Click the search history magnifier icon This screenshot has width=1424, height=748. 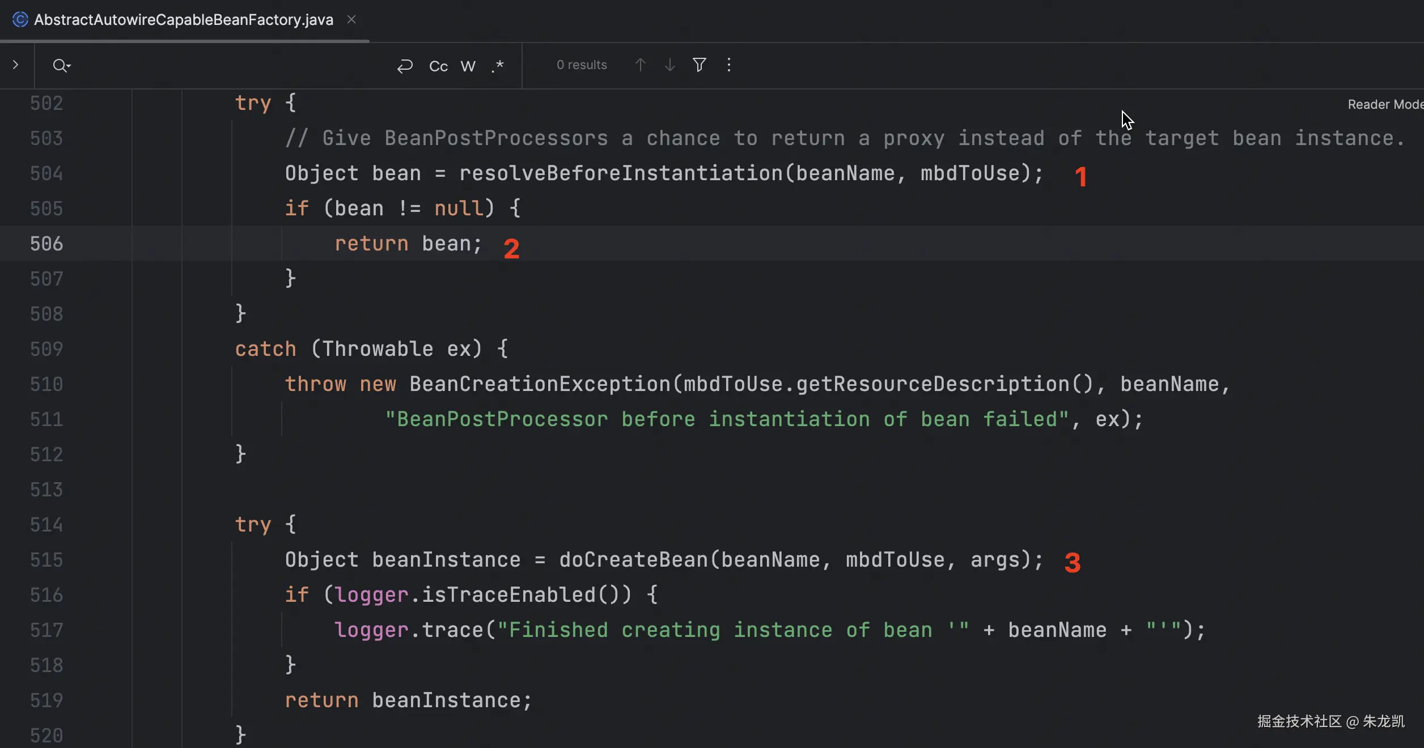click(x=61, y=66)
